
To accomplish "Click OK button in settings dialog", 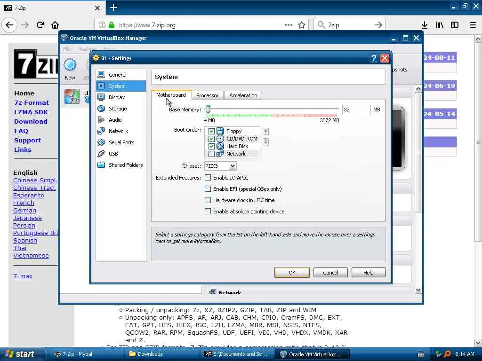I will (x=292, y=273).
